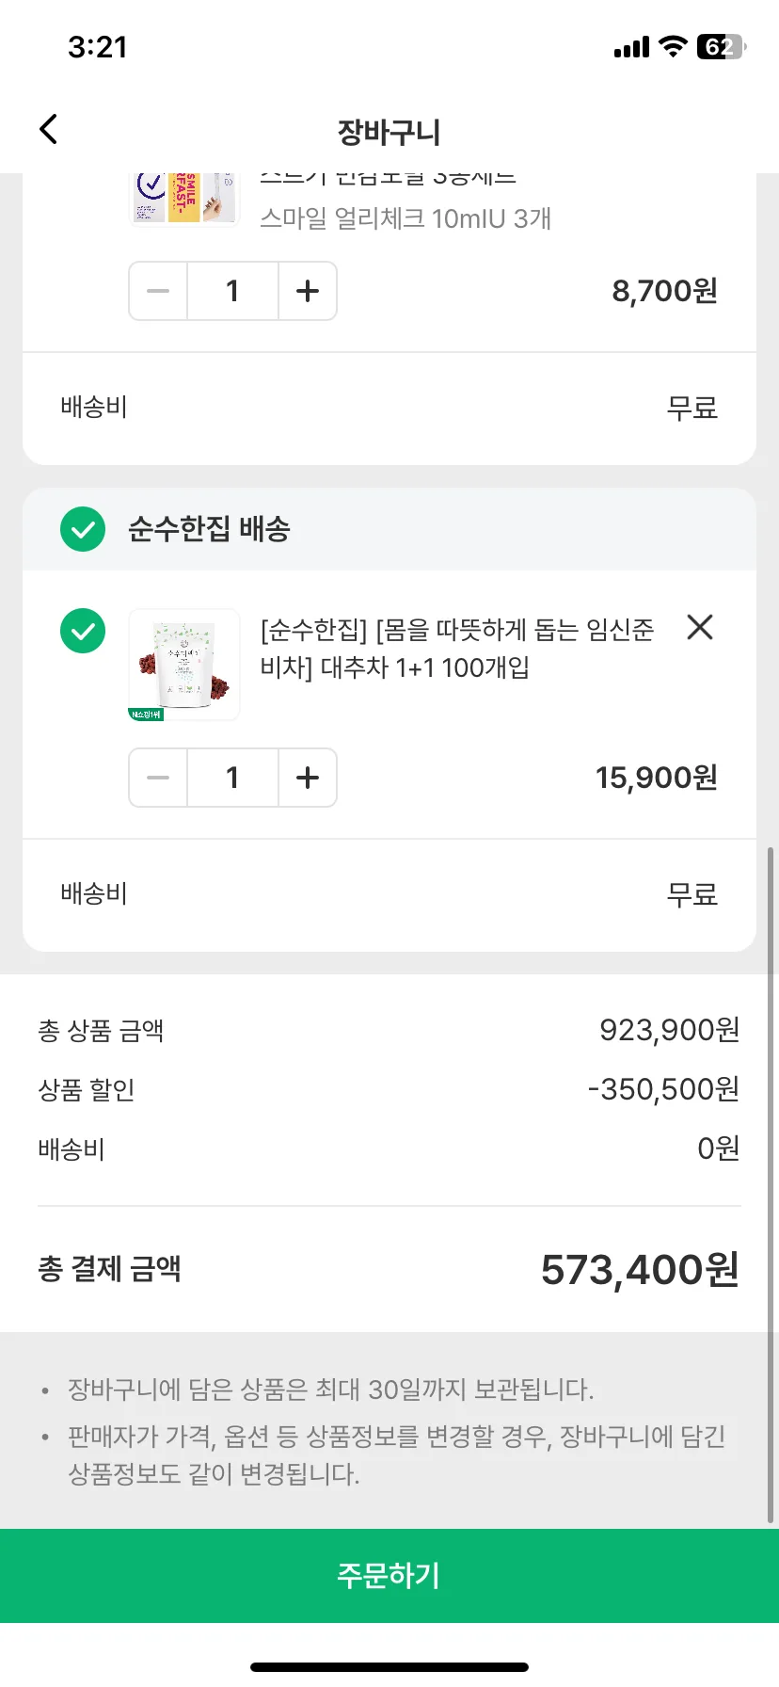The width and height of the screenshot is (779, 1687).
Task: Remove the 대추차 item with the X icon
Action: pyautogui.click(x=700, y=627)
